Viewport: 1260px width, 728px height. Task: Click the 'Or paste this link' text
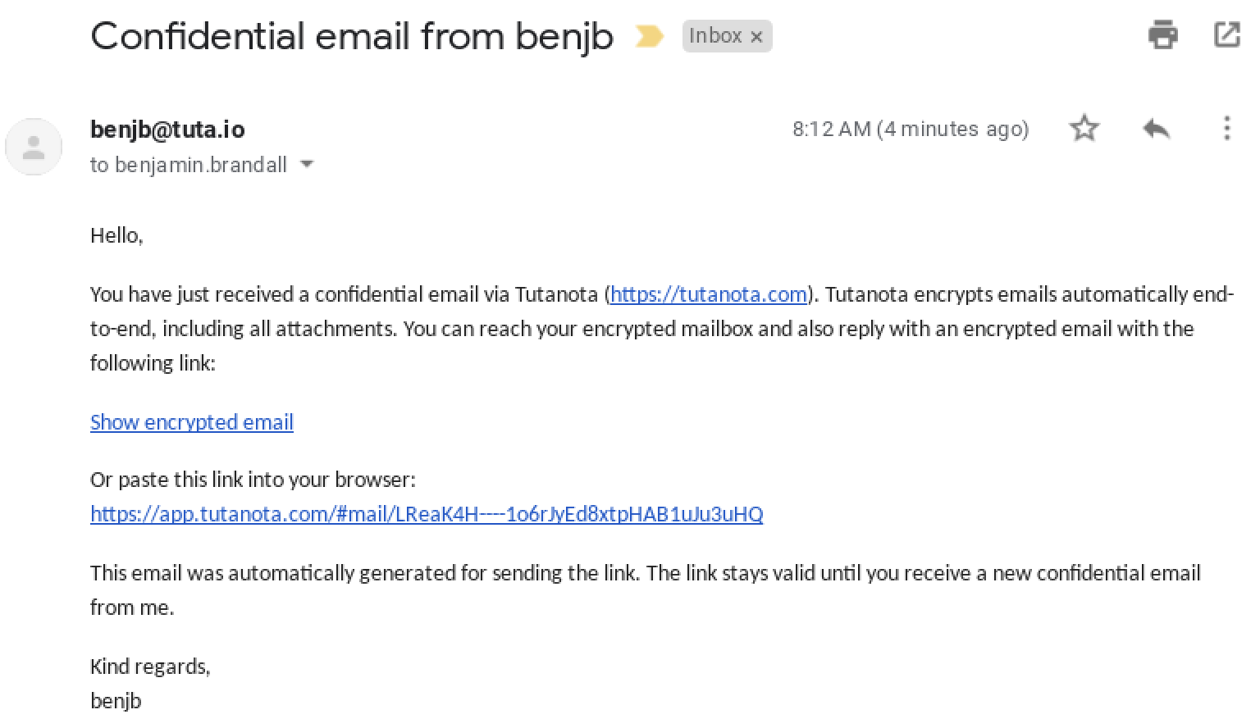[x=253, y=480]
